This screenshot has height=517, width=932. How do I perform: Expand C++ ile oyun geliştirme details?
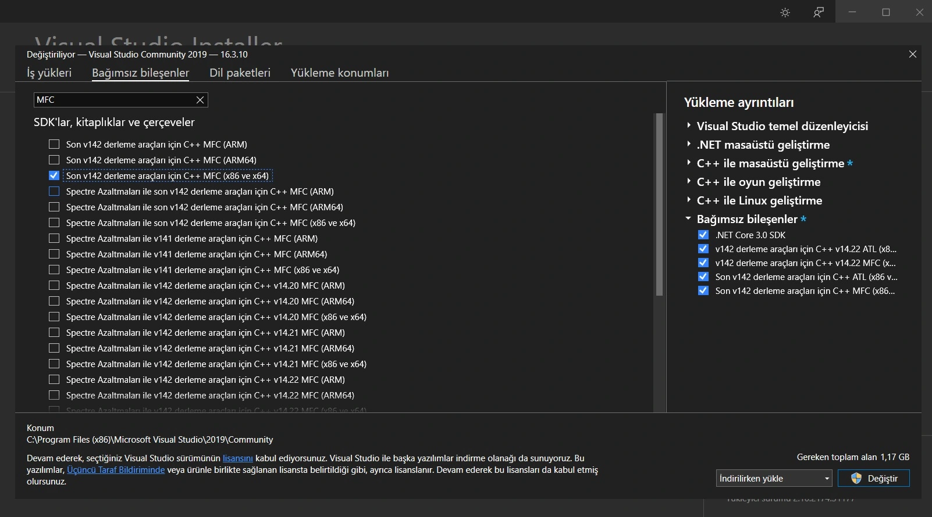pyautogui.click(x=689, y=181)
